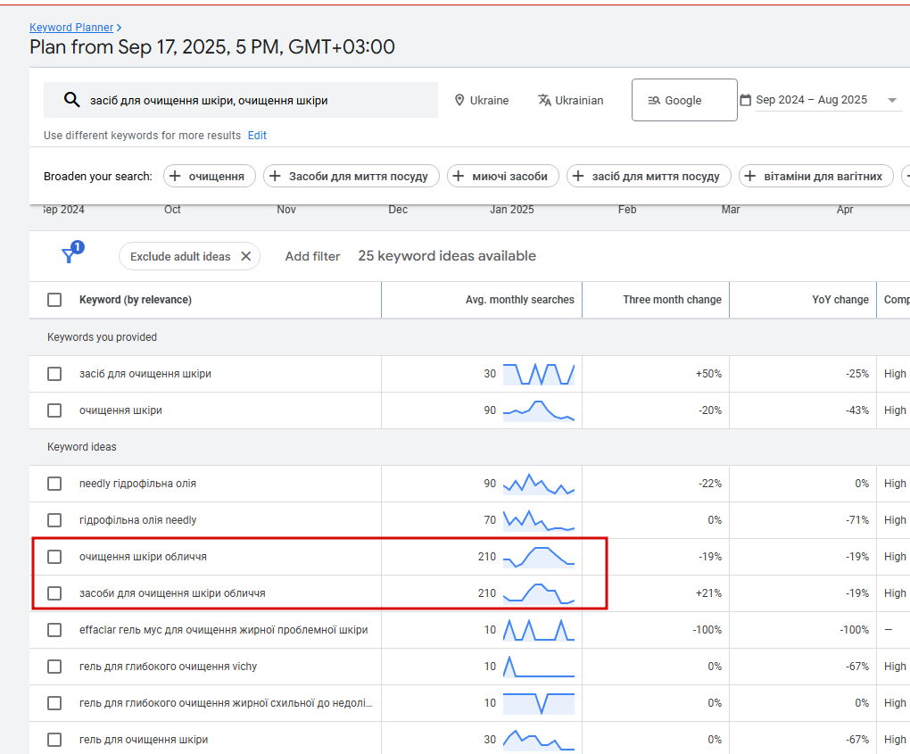Click the Keywords you provided section header
Screen dimensions: 910x754
(x=102, y=337)
